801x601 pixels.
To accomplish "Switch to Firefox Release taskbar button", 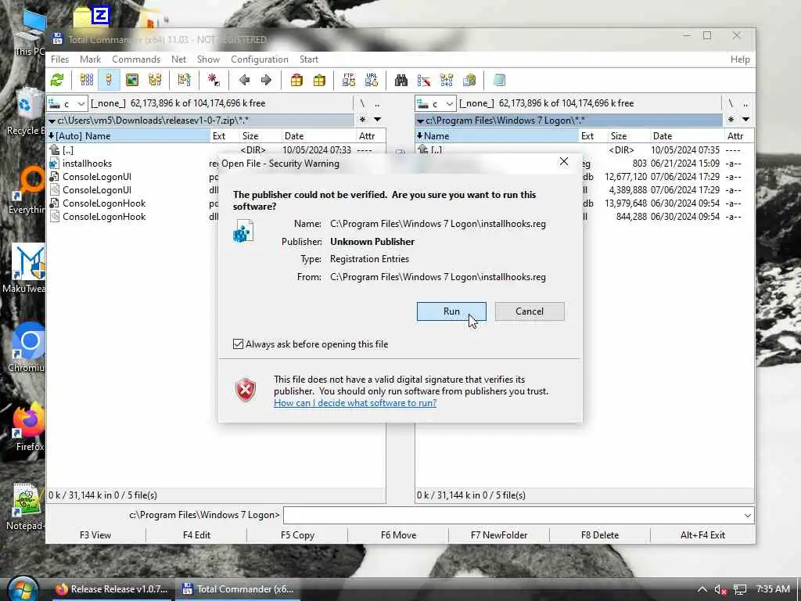I will (112, 589).
